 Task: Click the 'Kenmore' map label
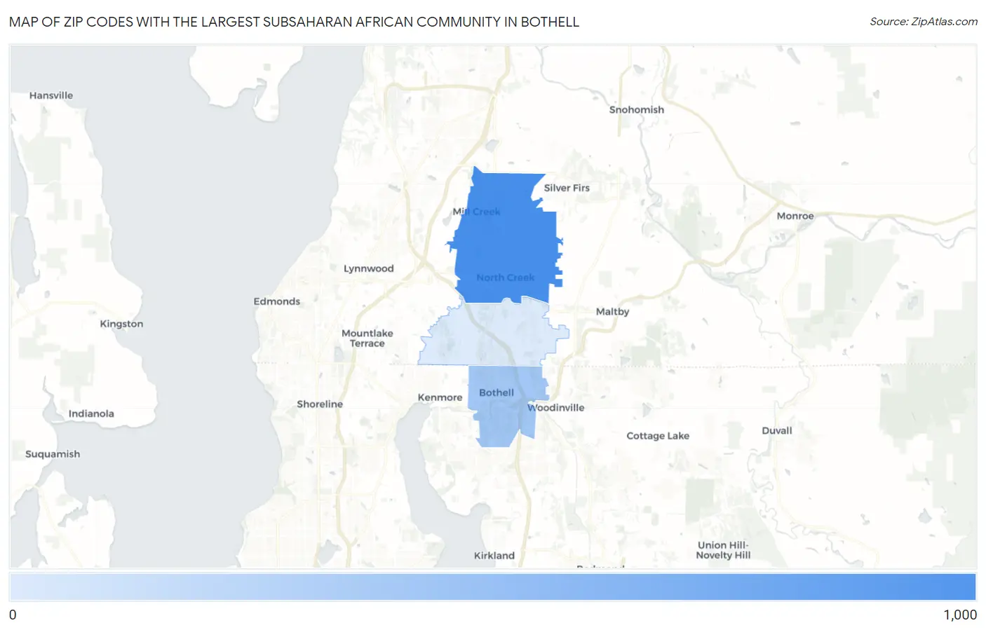click(440, 397)
